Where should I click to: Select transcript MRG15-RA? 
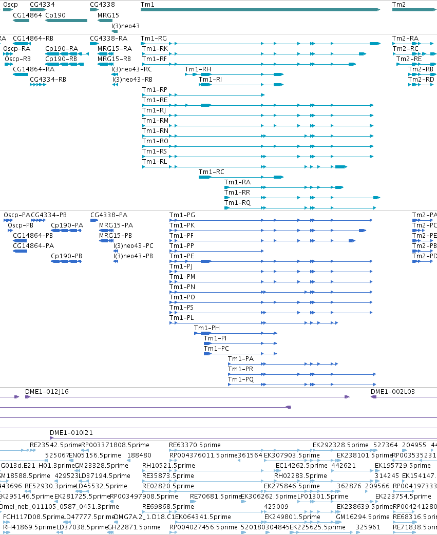click(x=105, y=54)
